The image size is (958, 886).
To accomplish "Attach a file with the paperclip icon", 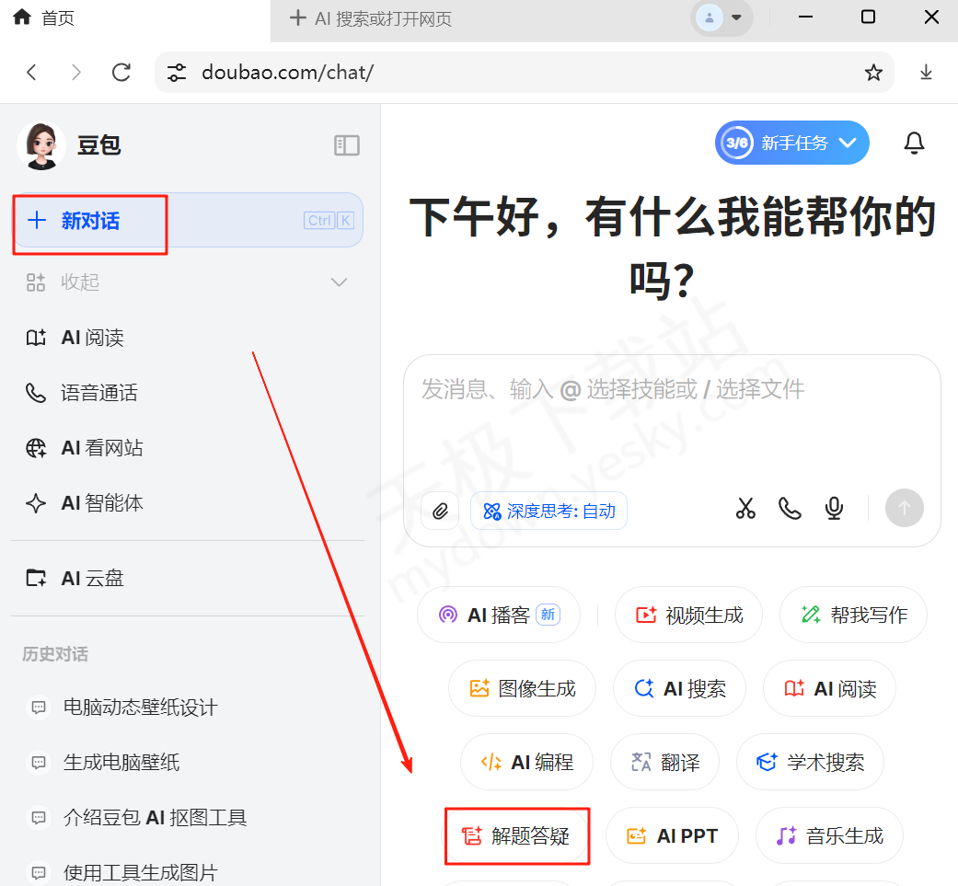I will (440, 512).
